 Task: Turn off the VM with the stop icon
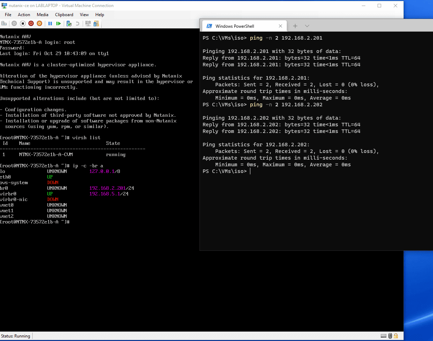point(23,24)
